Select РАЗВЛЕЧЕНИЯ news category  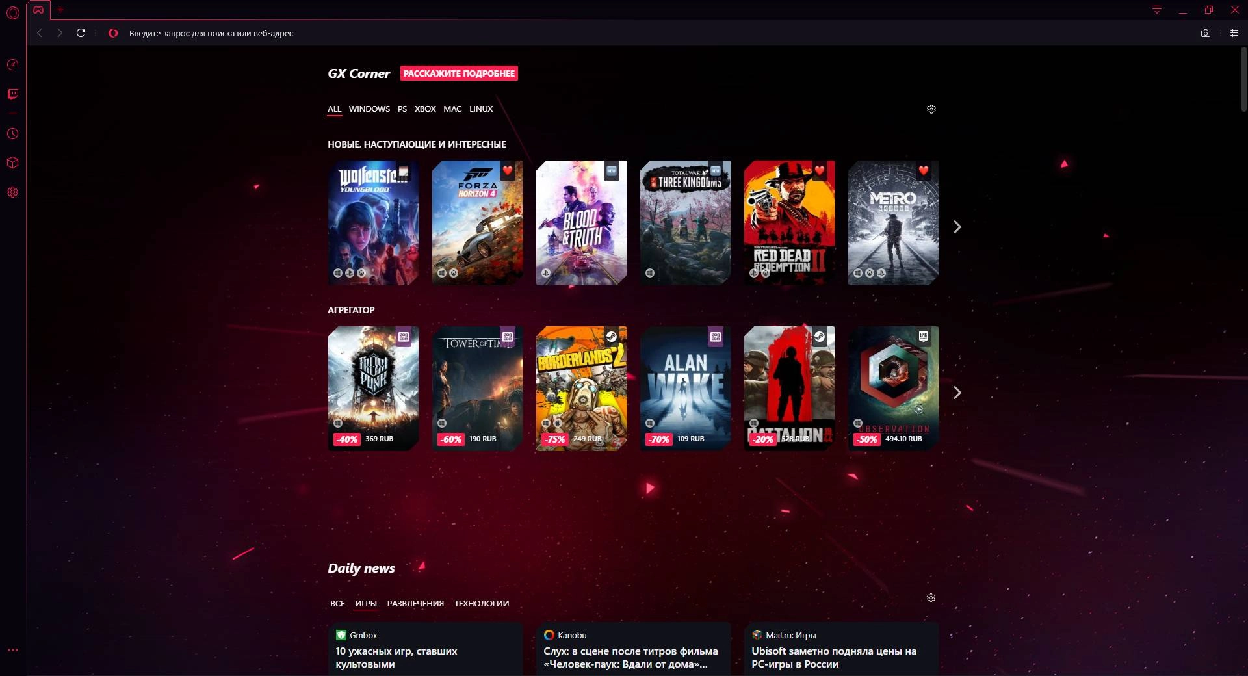(x=415, y=604)
